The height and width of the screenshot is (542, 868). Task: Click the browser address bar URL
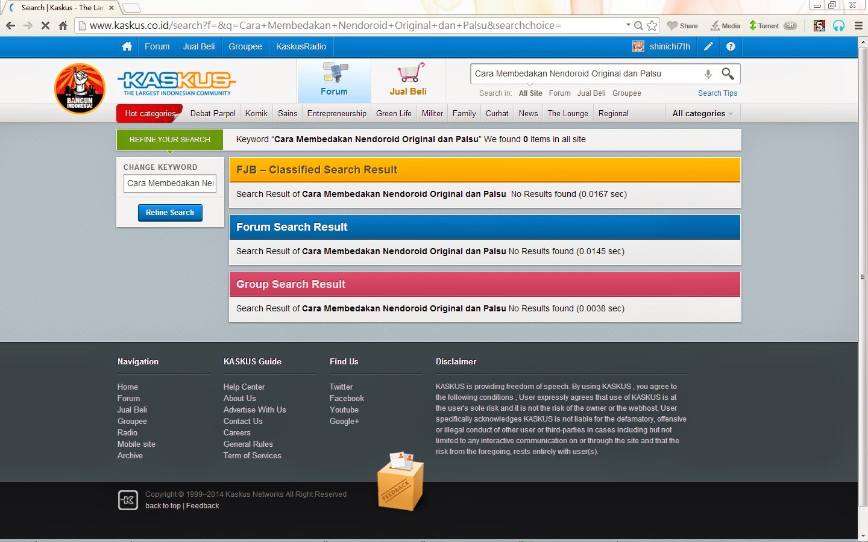(325, 25)
